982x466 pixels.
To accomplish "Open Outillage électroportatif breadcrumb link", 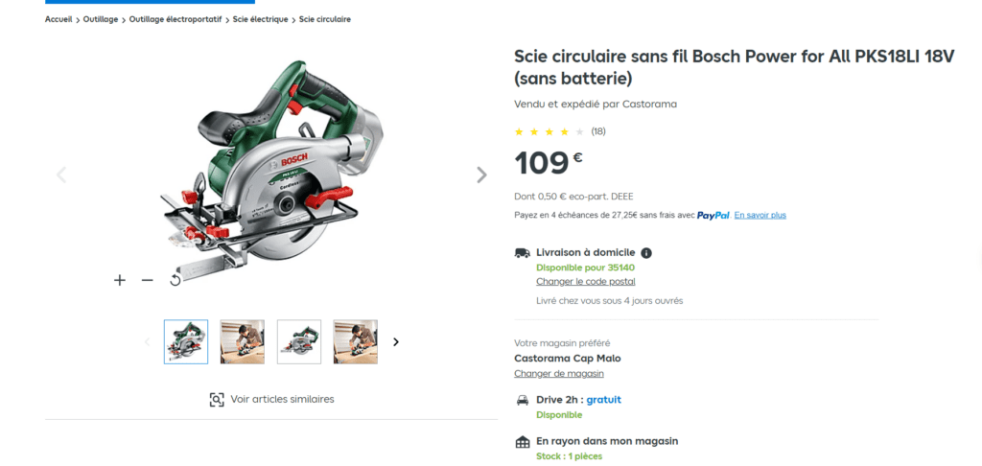I will pos(175,19).
